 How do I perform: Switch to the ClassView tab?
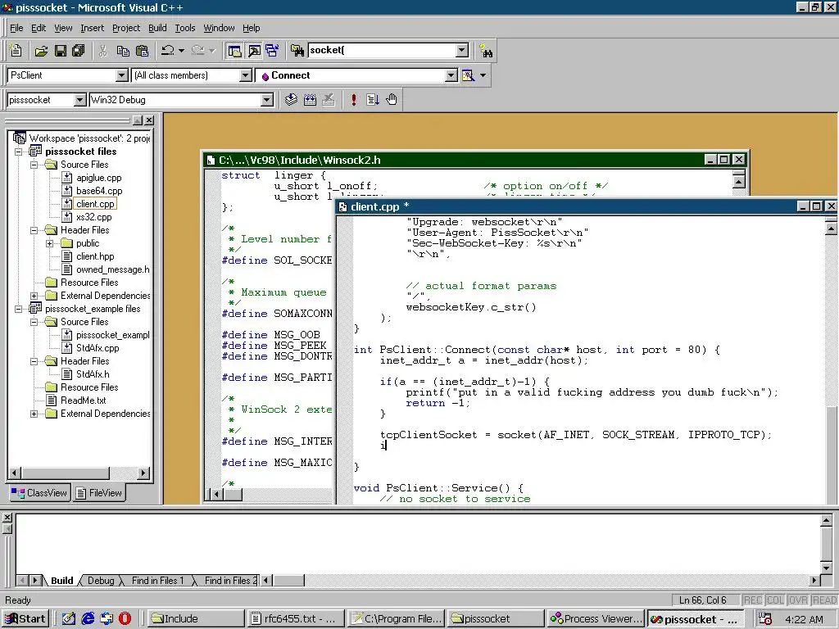coord(39,493)
